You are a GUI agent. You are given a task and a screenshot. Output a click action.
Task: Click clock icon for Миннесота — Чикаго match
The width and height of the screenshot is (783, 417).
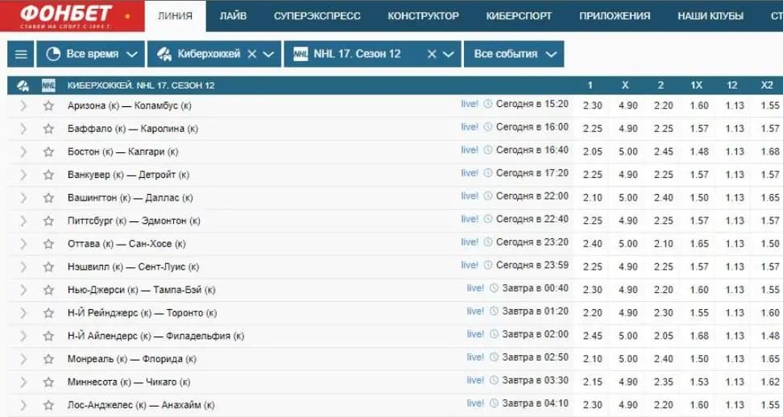pyautogui.click(x=494, y=380)
